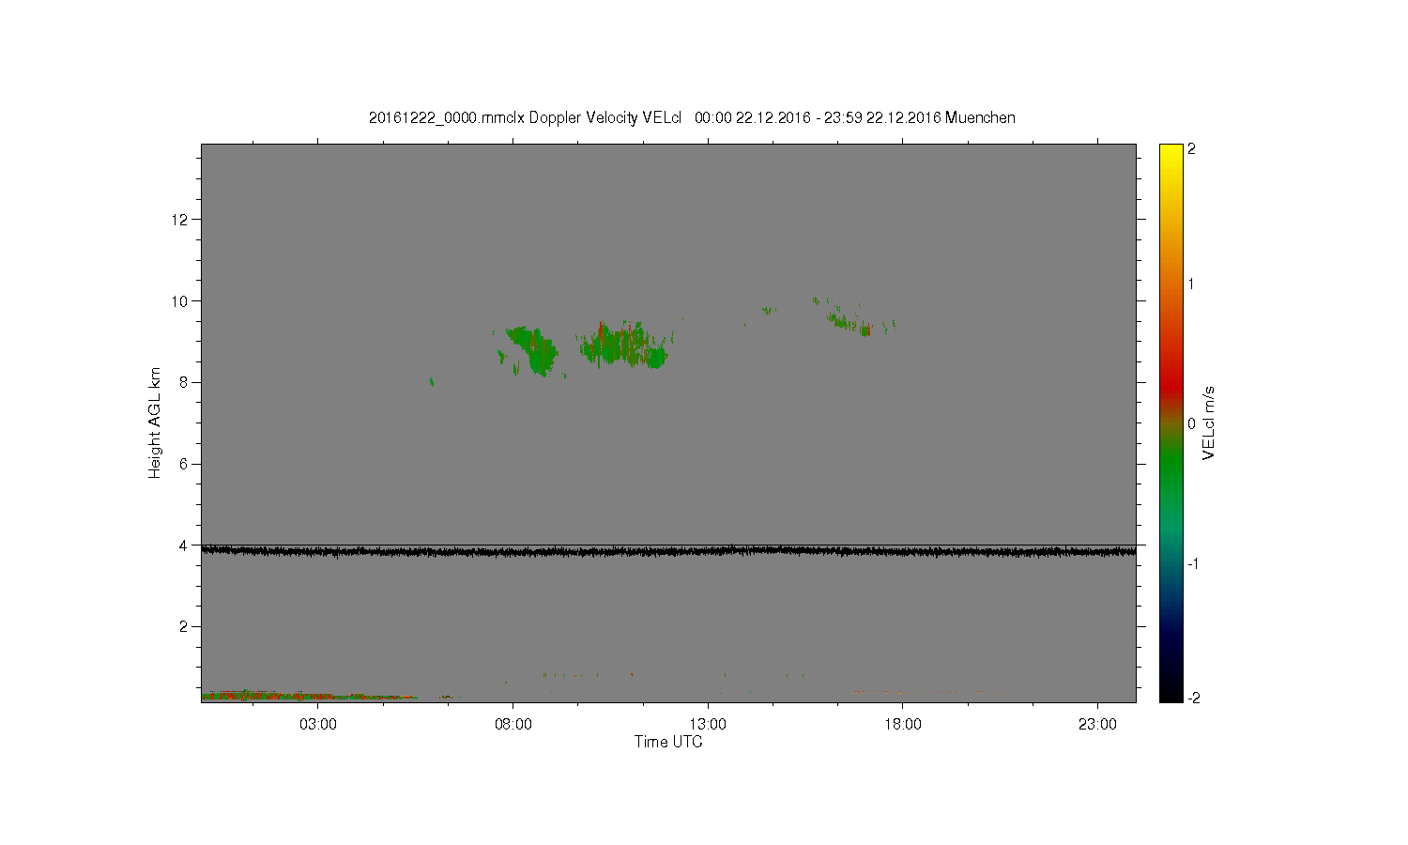Image resolution: width=1408 pixels, height=845 pixels.
Task: Click the colorbar value label 0
Action: (x=1192, y=423)
